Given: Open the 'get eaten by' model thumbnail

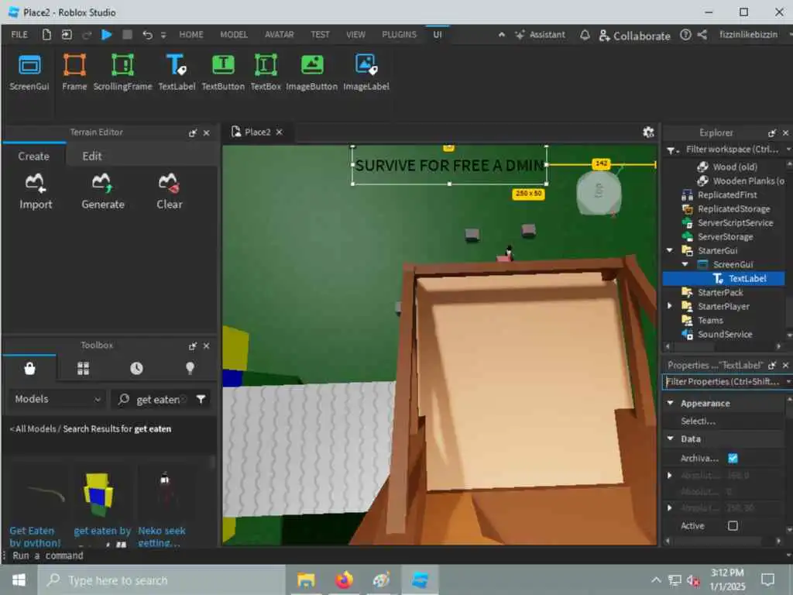Looking at the screenshot, I should (x=100, y=495).
